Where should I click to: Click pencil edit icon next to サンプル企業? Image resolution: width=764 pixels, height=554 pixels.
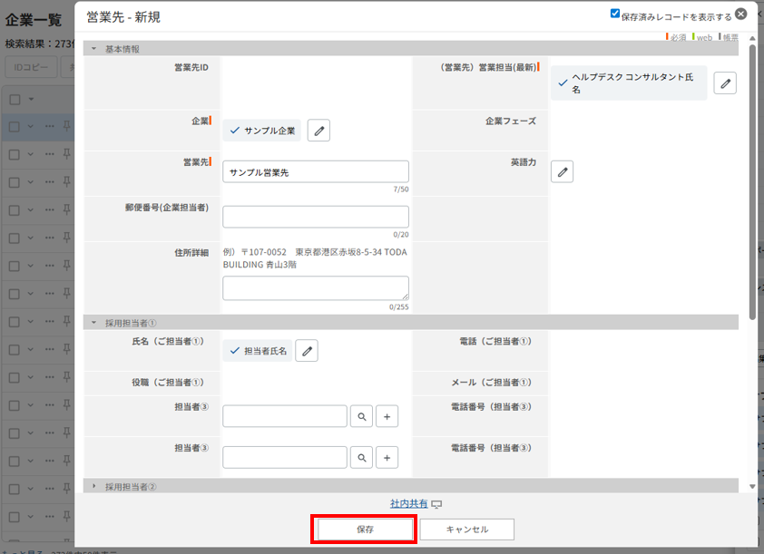[x=318, y=131]
